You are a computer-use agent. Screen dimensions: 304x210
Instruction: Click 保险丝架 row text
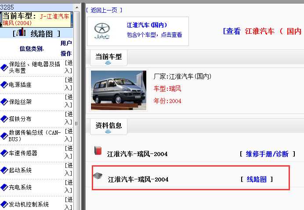coord(20,102)
